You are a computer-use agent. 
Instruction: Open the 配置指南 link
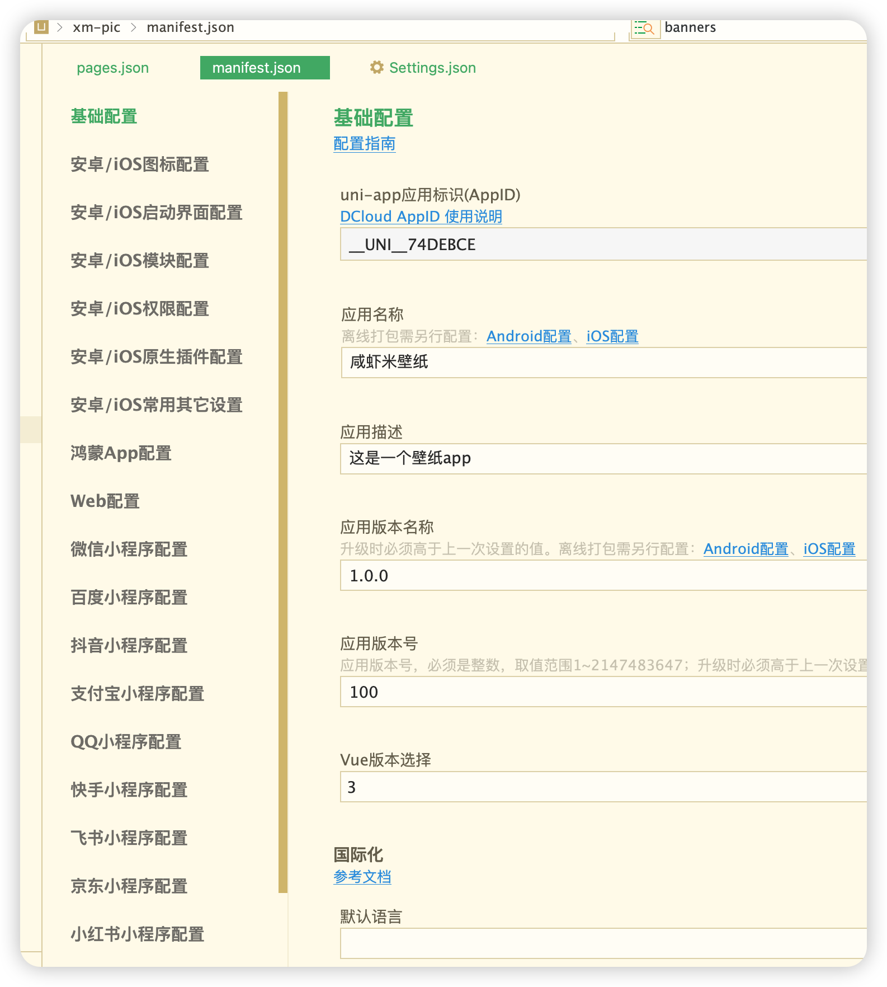point(365,144)
